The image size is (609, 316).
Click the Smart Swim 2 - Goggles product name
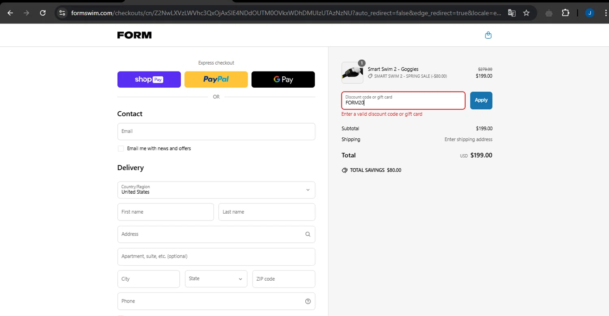393,69
